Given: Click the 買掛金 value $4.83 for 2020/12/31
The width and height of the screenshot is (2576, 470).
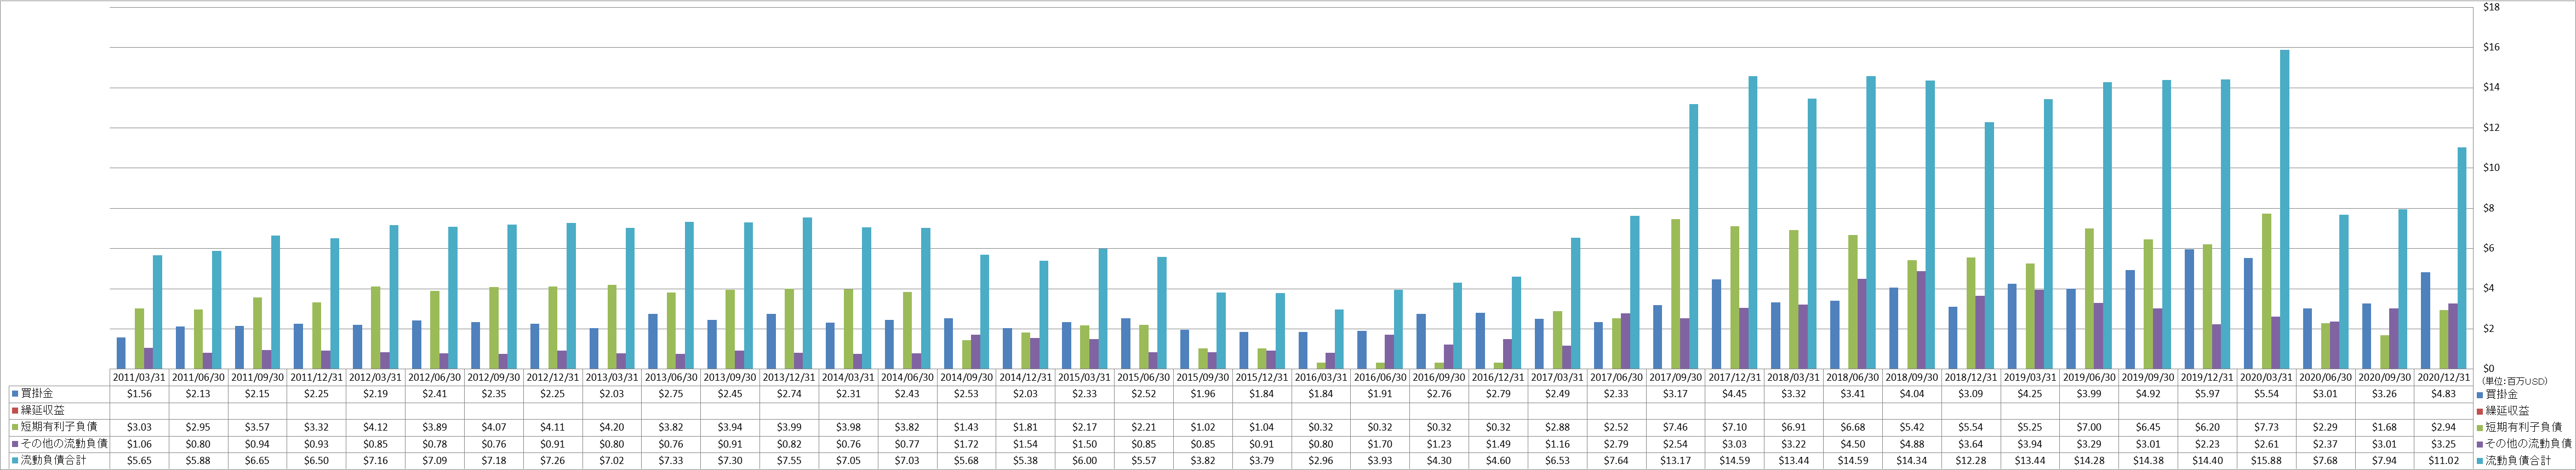Looking at the screenshot, I should point(2444,394).
